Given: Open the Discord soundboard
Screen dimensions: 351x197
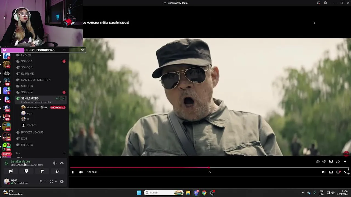Looking at the screenshot, I should (x=58, y=171).
